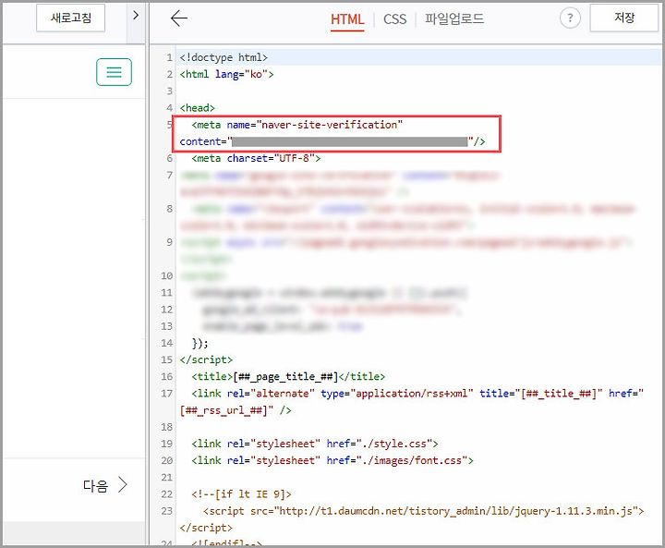Open help via the question mark icon

(570, 18)
